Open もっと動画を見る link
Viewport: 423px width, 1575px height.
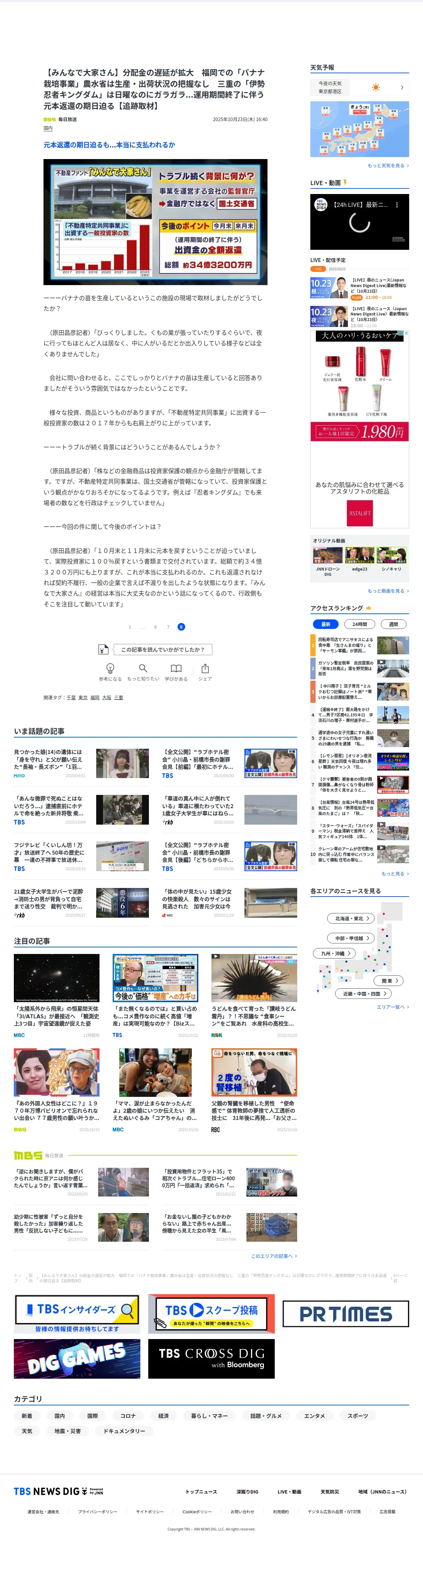388,591
